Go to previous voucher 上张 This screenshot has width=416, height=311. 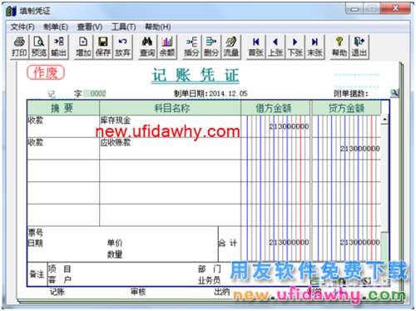pyautogui.click(x=275, y=47)
